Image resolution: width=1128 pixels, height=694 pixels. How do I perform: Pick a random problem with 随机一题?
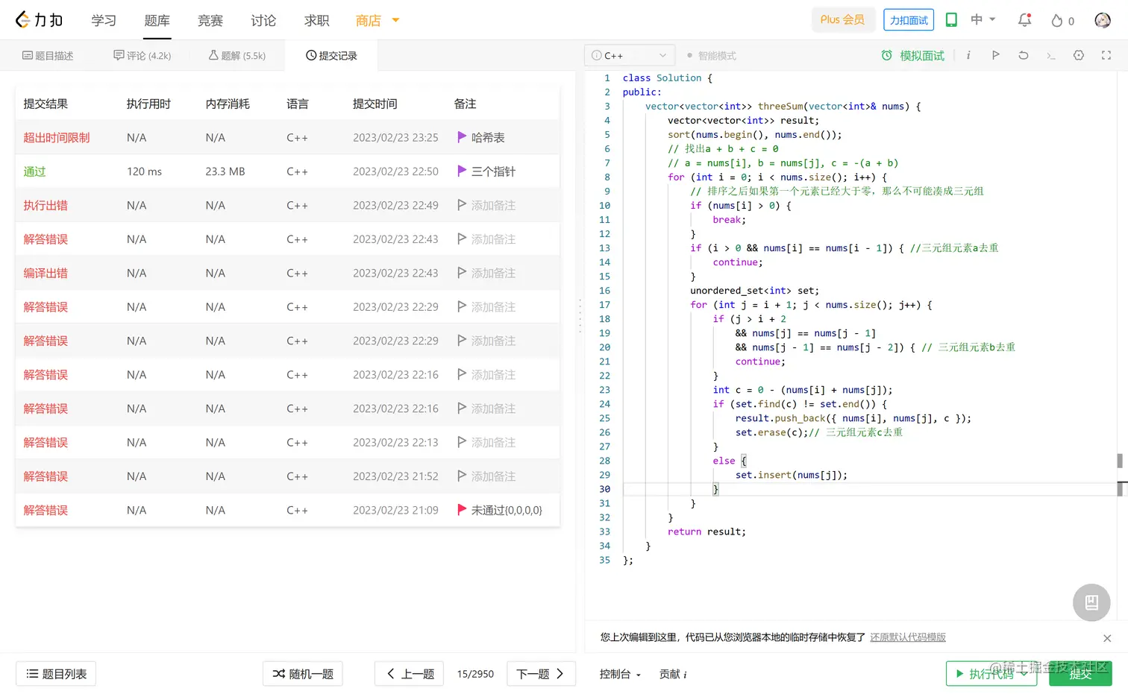302,674
